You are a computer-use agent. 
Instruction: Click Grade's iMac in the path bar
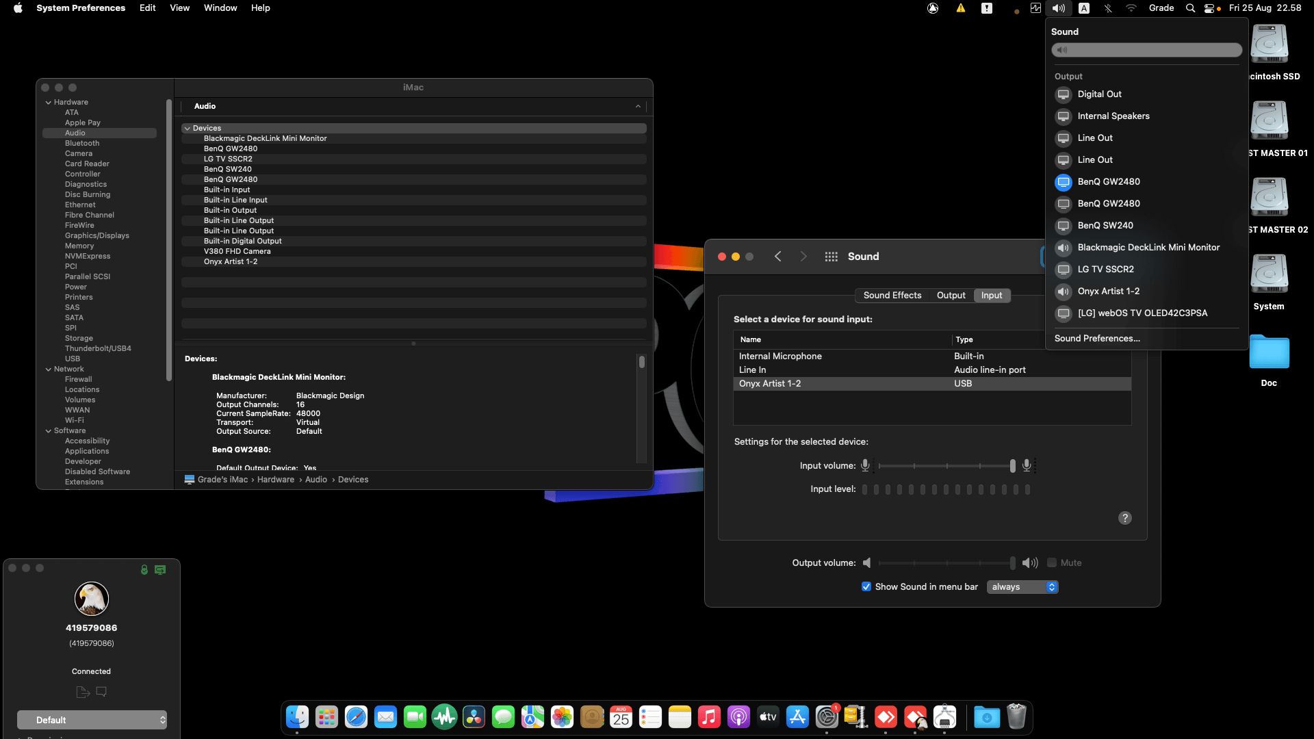(222, 480)
